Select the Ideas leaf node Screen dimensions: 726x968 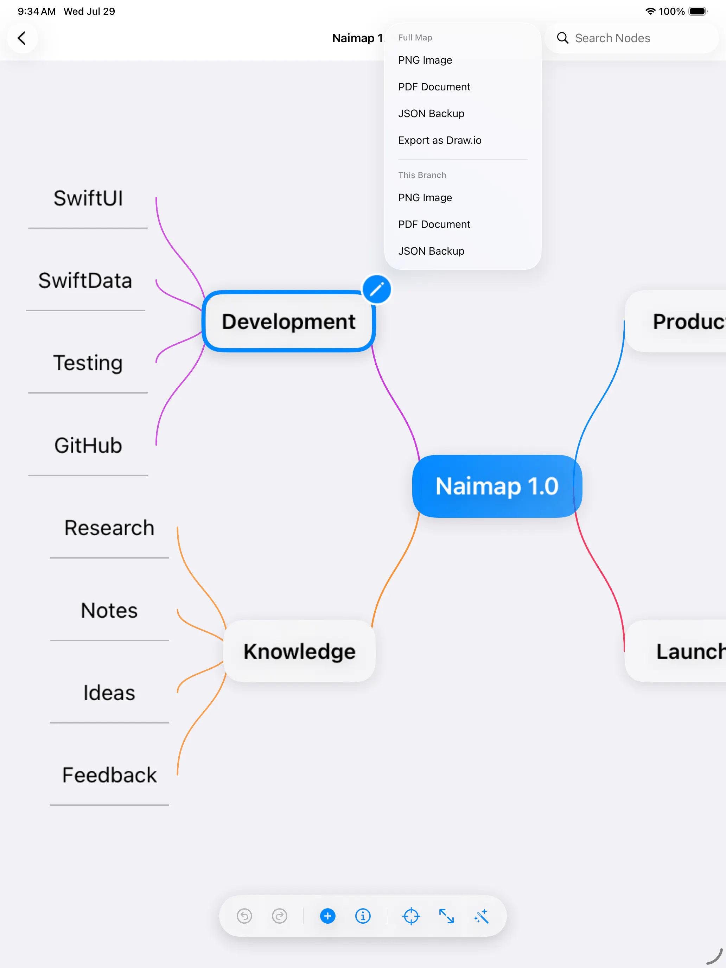109,693
